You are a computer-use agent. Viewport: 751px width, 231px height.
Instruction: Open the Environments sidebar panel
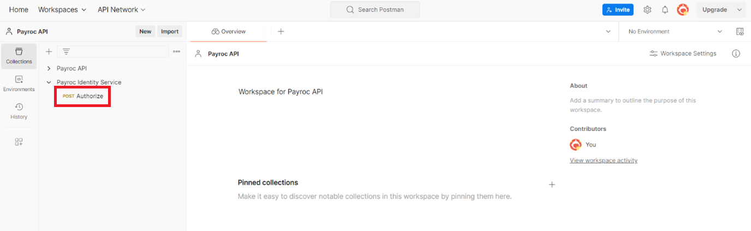click(x=19, y=84)
